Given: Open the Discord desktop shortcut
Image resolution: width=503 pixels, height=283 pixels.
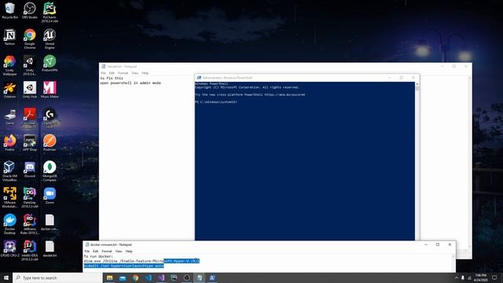Looking at the screenshot, I should (x=30, y=169).
